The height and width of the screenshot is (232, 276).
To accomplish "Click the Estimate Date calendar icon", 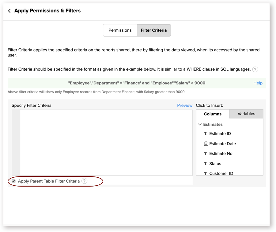I will pyautogui.click(x=206, y=144).
